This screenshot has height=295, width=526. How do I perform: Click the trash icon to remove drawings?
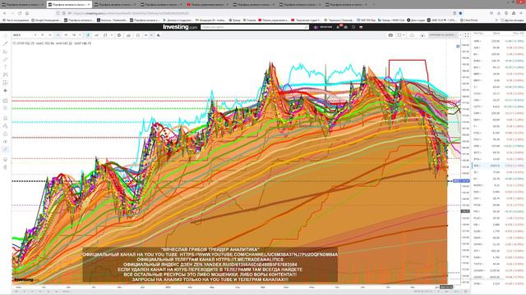point(6,167)
